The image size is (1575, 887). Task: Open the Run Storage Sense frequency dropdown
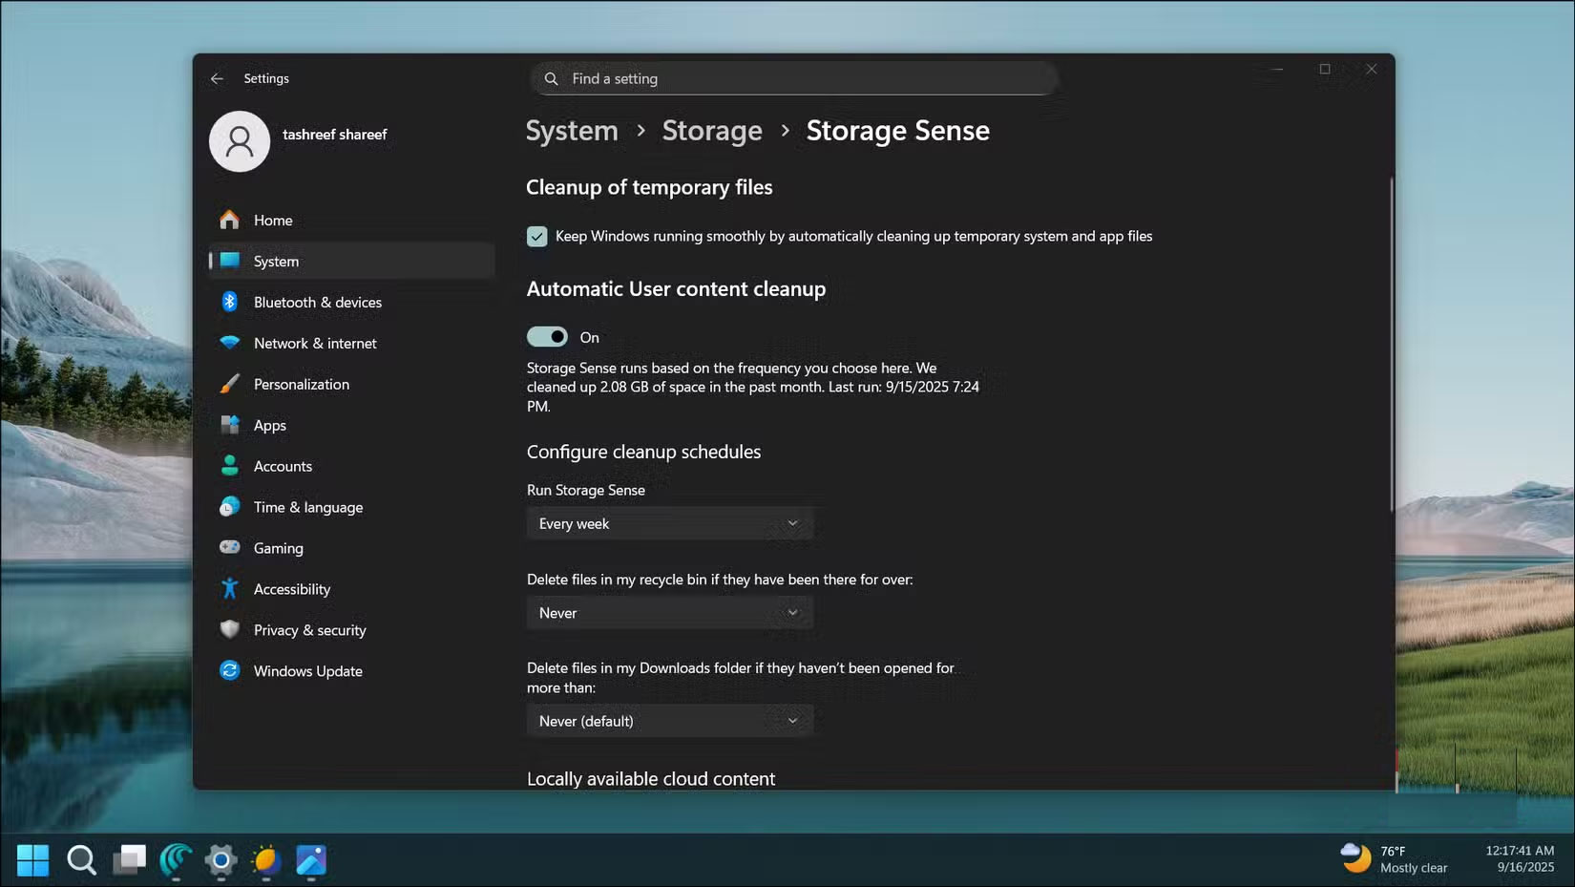(x=669, y=523)
